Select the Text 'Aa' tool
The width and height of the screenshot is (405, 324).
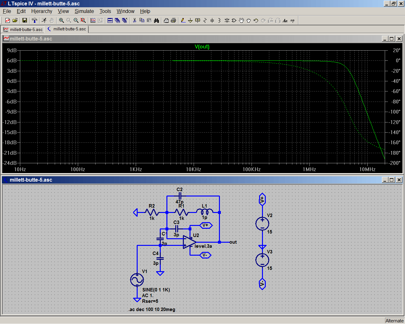coord(285,21)
